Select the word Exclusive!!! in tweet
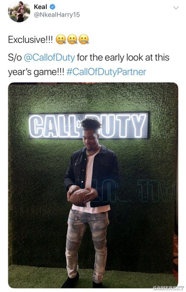Screen dimensions: 186x292 (31, 39)
